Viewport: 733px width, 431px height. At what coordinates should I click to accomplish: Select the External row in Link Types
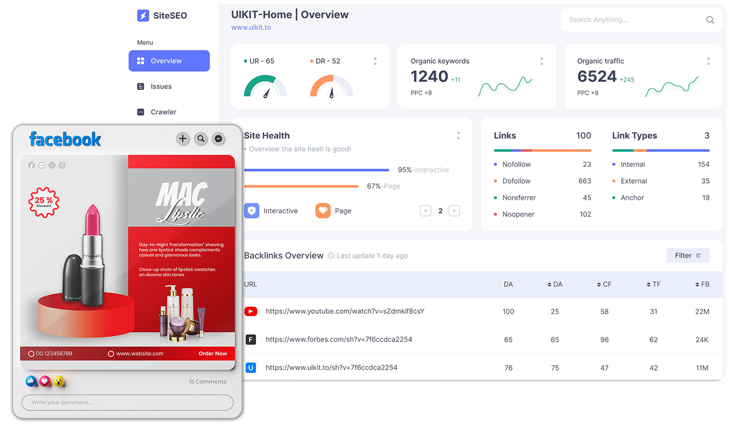pos(661,181)
